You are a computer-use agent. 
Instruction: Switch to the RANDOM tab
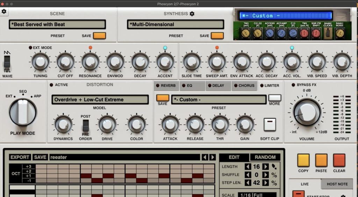tap(265, 157)
